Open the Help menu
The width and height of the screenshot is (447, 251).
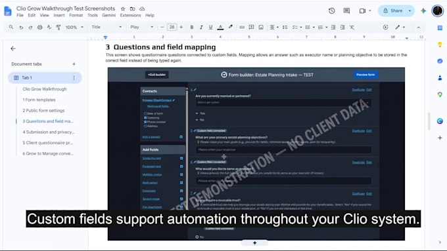coord(150,15)
